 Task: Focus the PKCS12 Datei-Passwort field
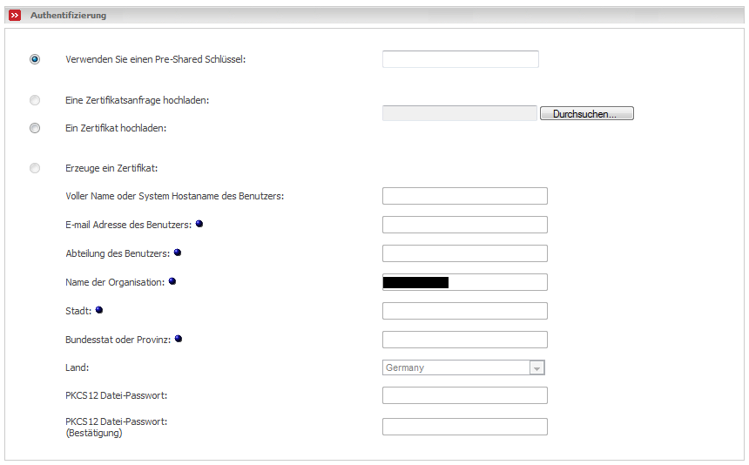point(464,395)
